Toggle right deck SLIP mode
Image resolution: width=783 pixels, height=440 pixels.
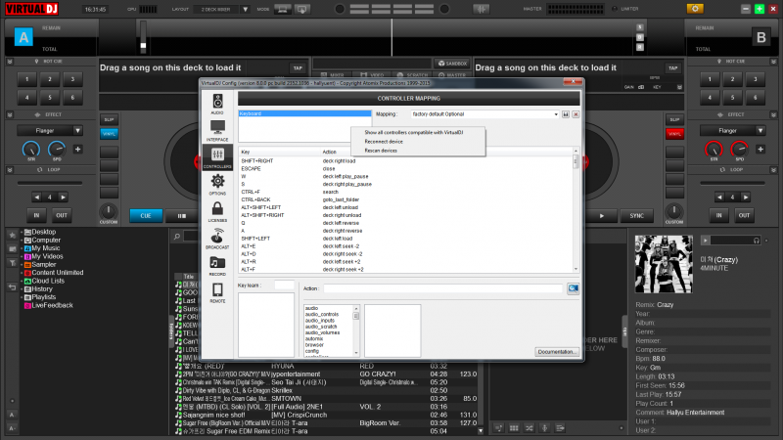(674, 119)
